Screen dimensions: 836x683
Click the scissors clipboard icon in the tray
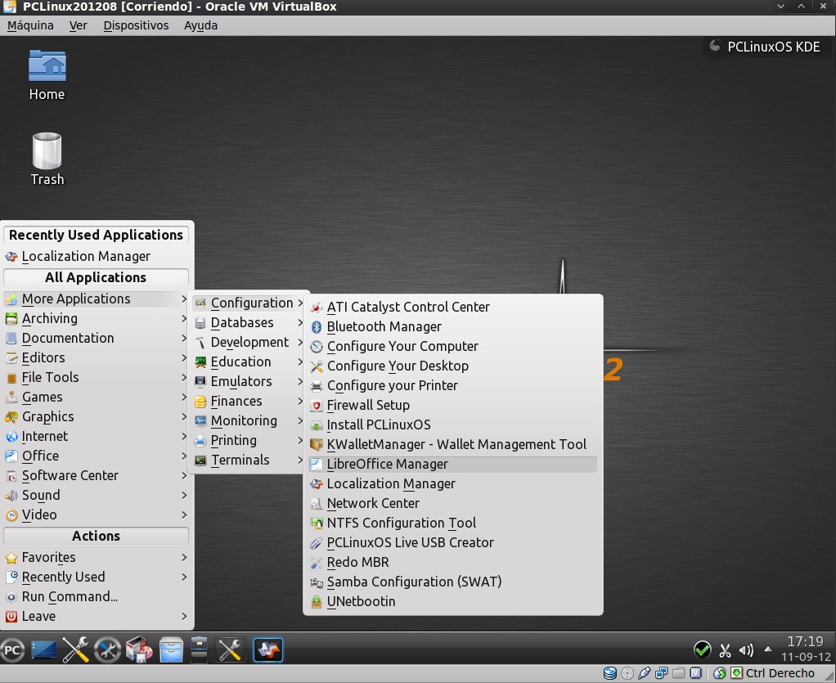pos(724,650)
